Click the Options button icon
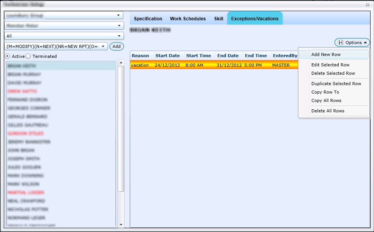This screenshot has height=232, width=374. pos(341,43)
